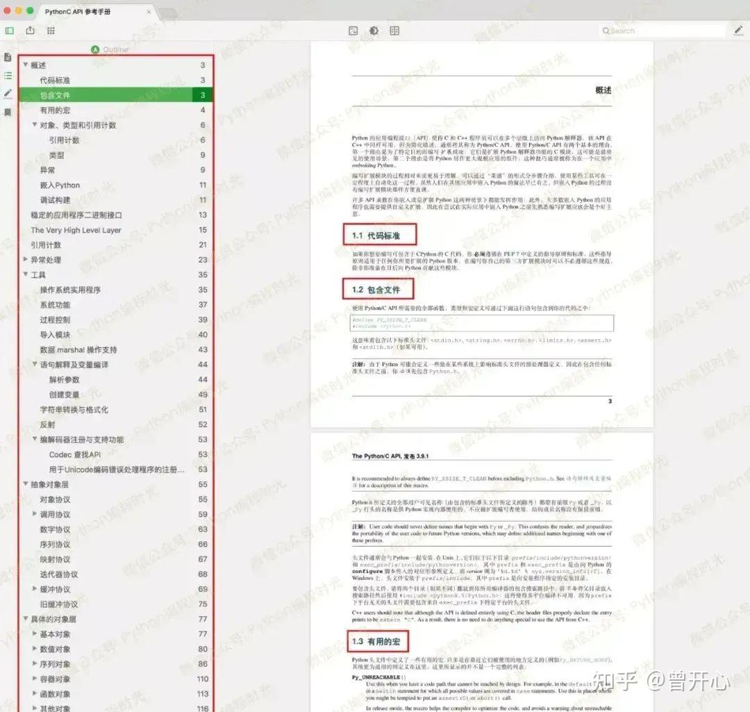Expand the 容器对象 outline node

(x=35, y=679)
